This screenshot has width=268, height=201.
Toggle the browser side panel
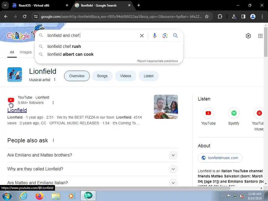tap(243, 16)
